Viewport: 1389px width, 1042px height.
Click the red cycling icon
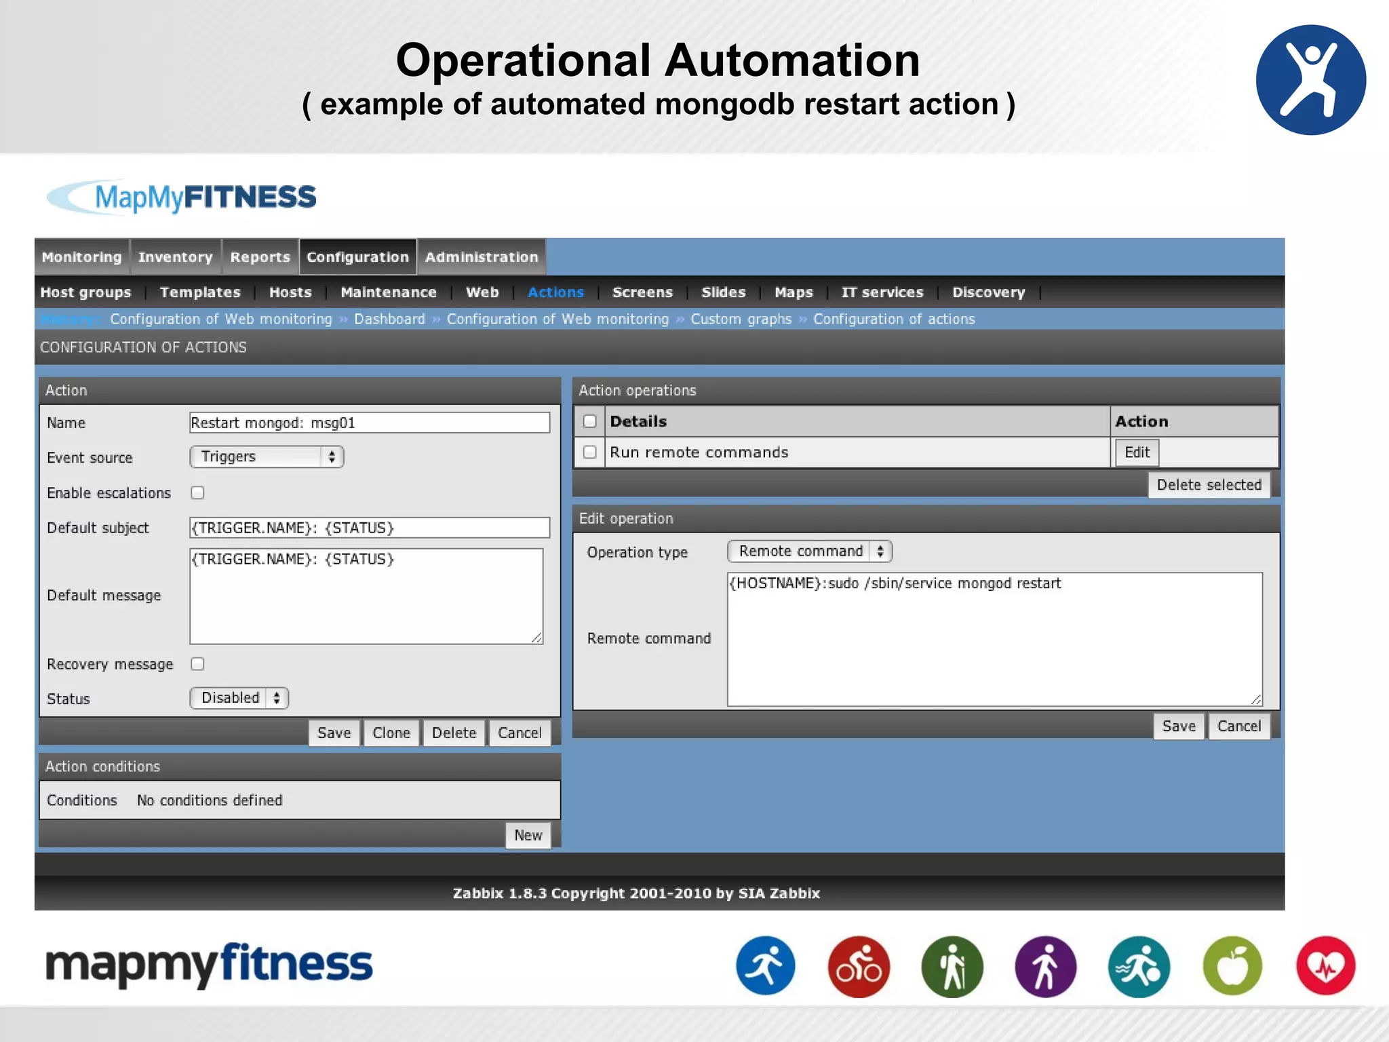(859, 965)
